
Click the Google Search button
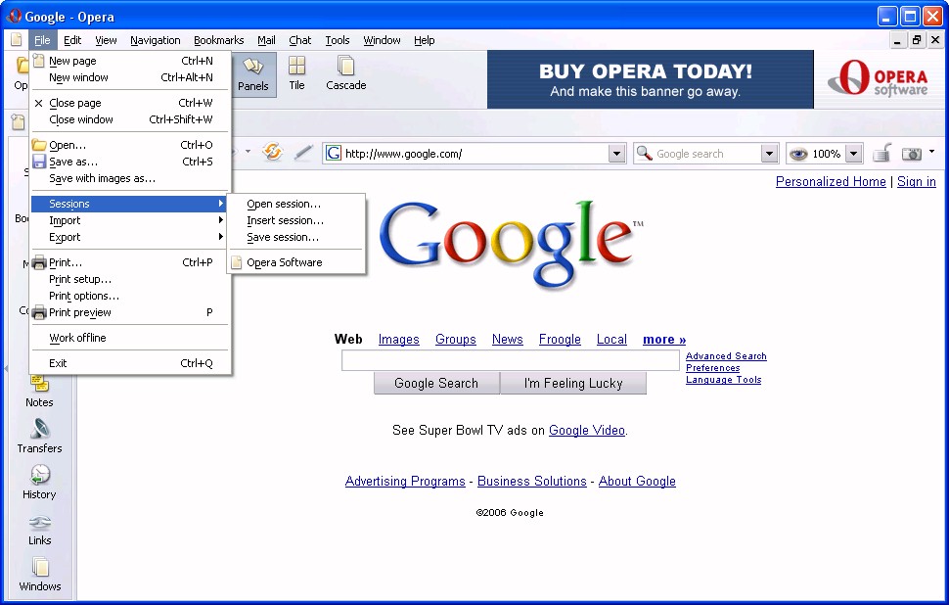tap(436, 384)
